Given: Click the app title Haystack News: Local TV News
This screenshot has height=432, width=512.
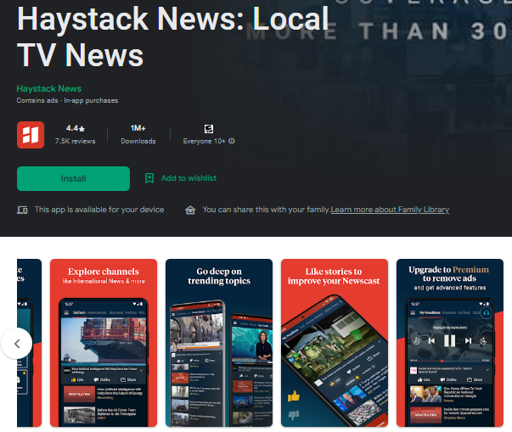Looking at the screenshot, I should click(172, 36).
